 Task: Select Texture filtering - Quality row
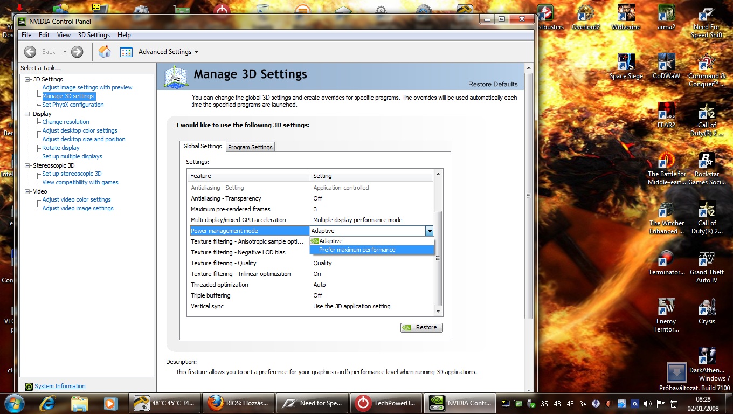[x=310, y=263]
